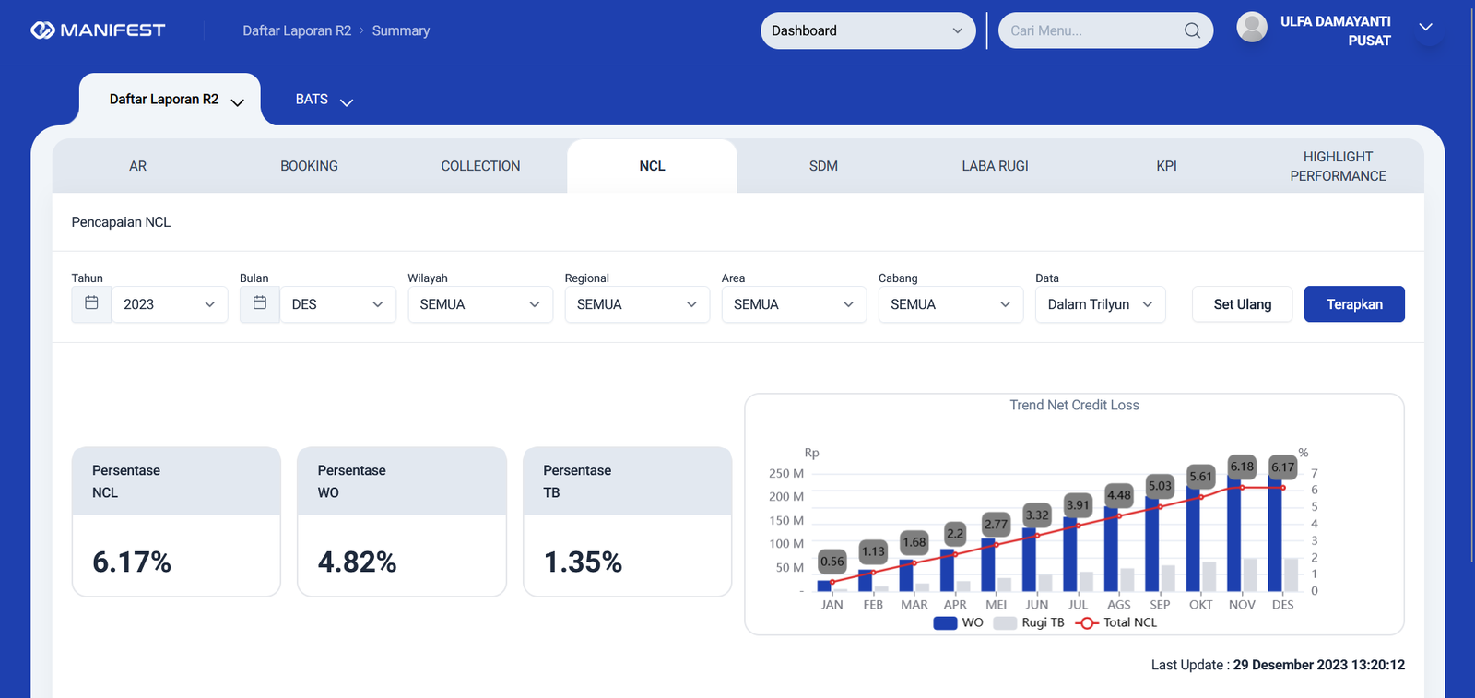1475x698 pixels.
Task: Click the search magnifier icon
Action: (1192, 30)
